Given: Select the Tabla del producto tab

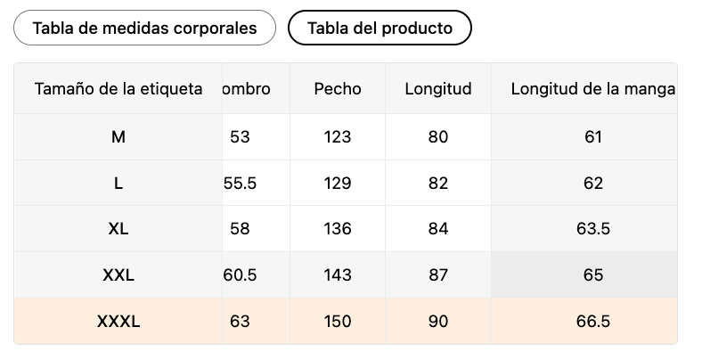Looking at the screenshot, I should point(380,28).
